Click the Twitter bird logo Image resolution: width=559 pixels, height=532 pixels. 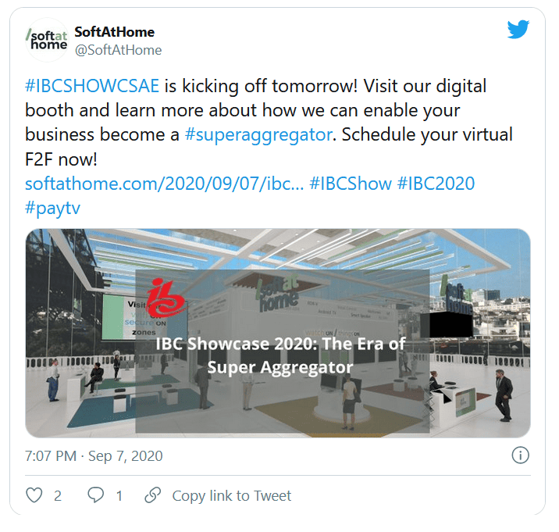pyautogui.click(x=518, y=29)
